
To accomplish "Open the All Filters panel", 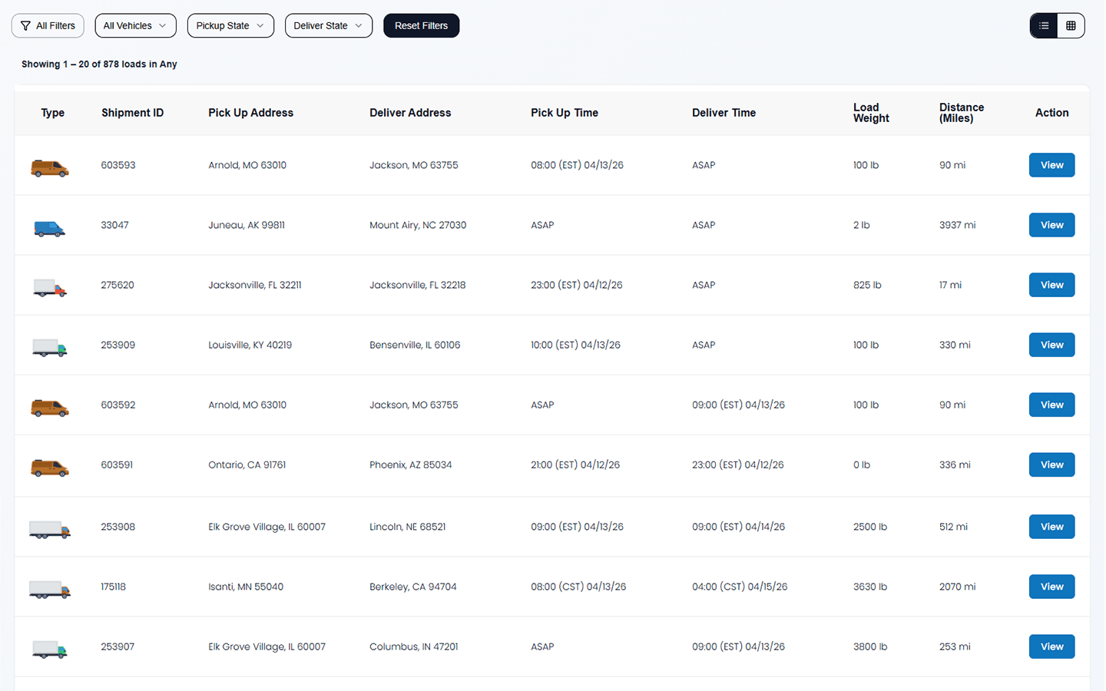I will coord(48,25).
